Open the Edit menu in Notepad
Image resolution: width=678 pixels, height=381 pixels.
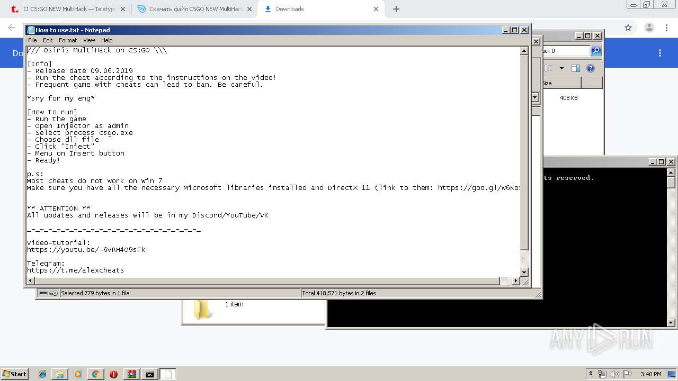(x=48, y=40)
